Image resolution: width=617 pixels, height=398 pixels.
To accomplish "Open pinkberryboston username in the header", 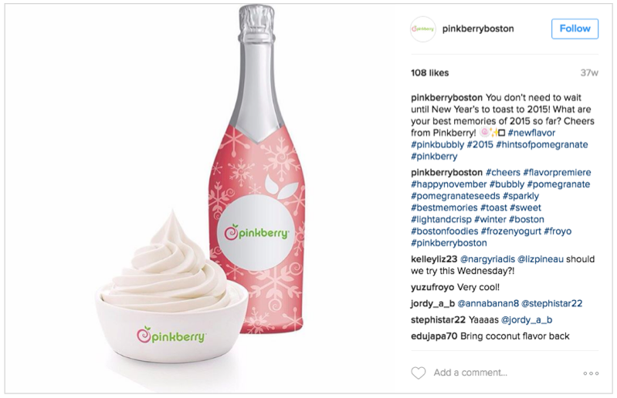I will (478, 29).
